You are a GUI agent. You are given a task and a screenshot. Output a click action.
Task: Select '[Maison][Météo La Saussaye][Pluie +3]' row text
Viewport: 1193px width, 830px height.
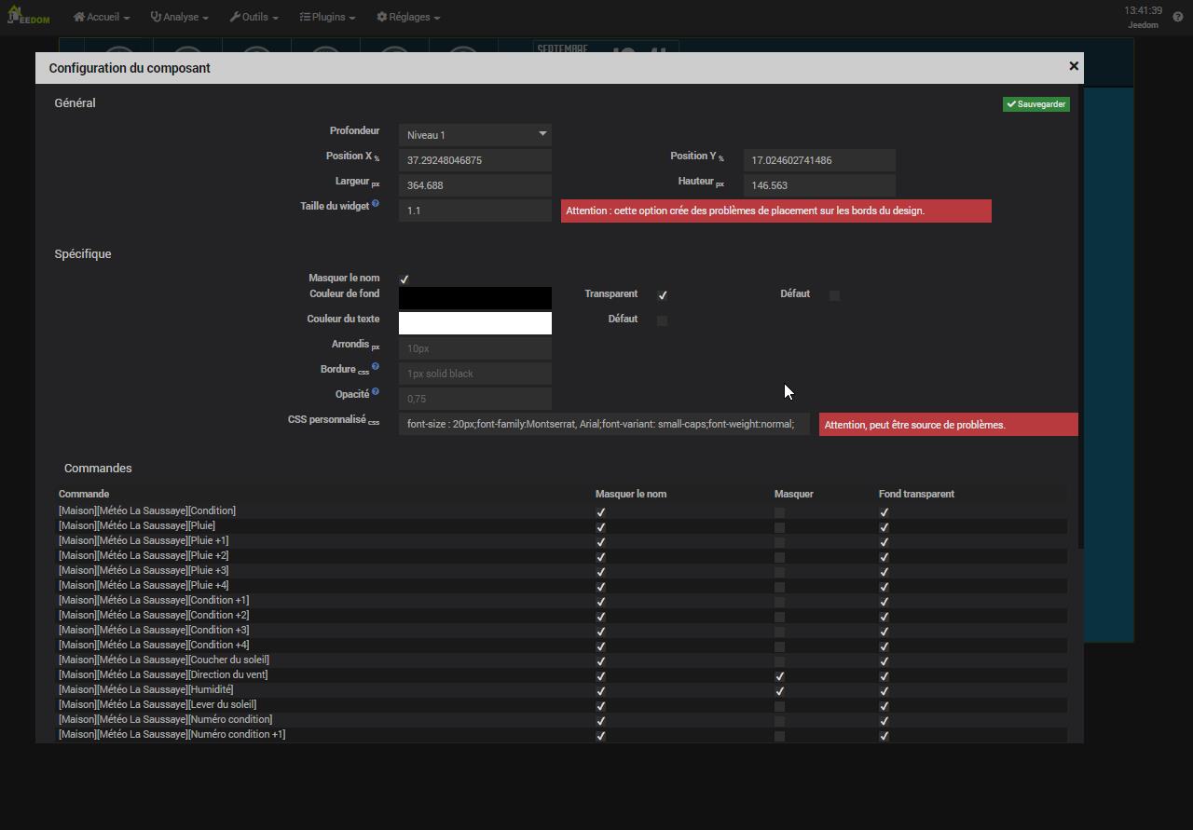pyautogui.click(x=144, y=570)
